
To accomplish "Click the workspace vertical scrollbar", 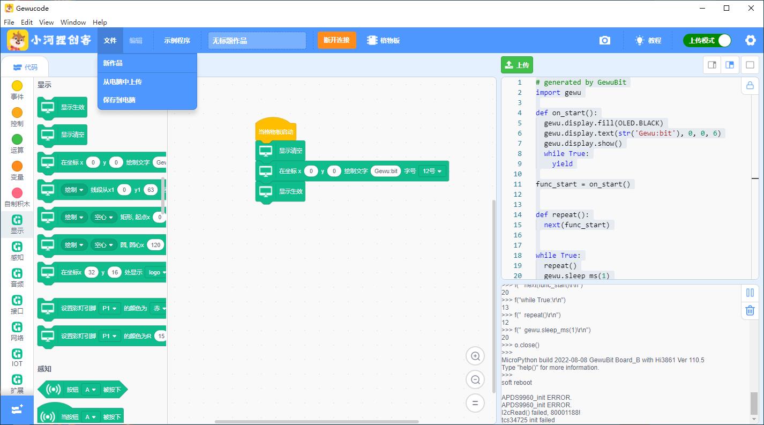I will [x=494, y=296].
